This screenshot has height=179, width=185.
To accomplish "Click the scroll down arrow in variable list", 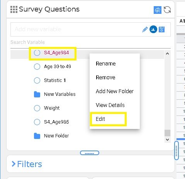I will (x=167, y=139).
